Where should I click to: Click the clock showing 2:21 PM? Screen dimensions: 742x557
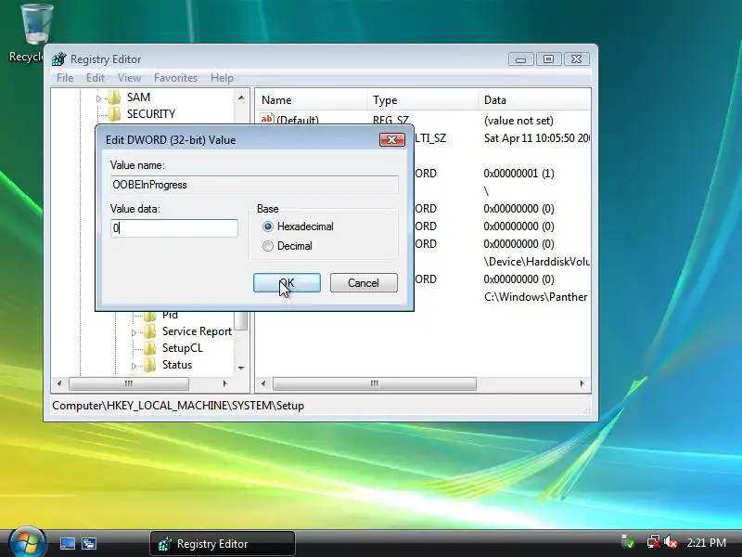706,543
